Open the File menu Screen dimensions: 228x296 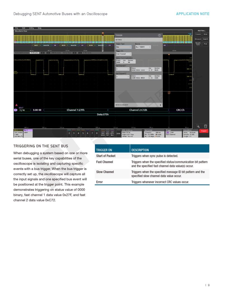pyautogui.click(x=17, y=28)
